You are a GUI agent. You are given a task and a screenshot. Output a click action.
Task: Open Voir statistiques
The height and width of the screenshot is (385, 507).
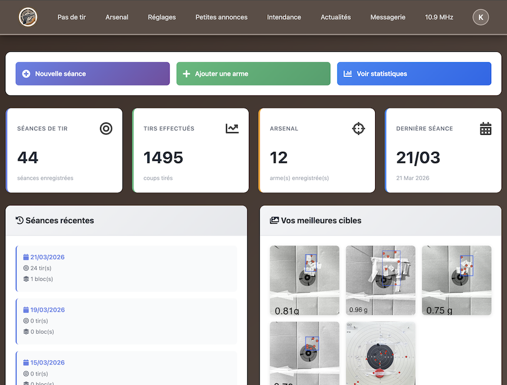point(414,74)
